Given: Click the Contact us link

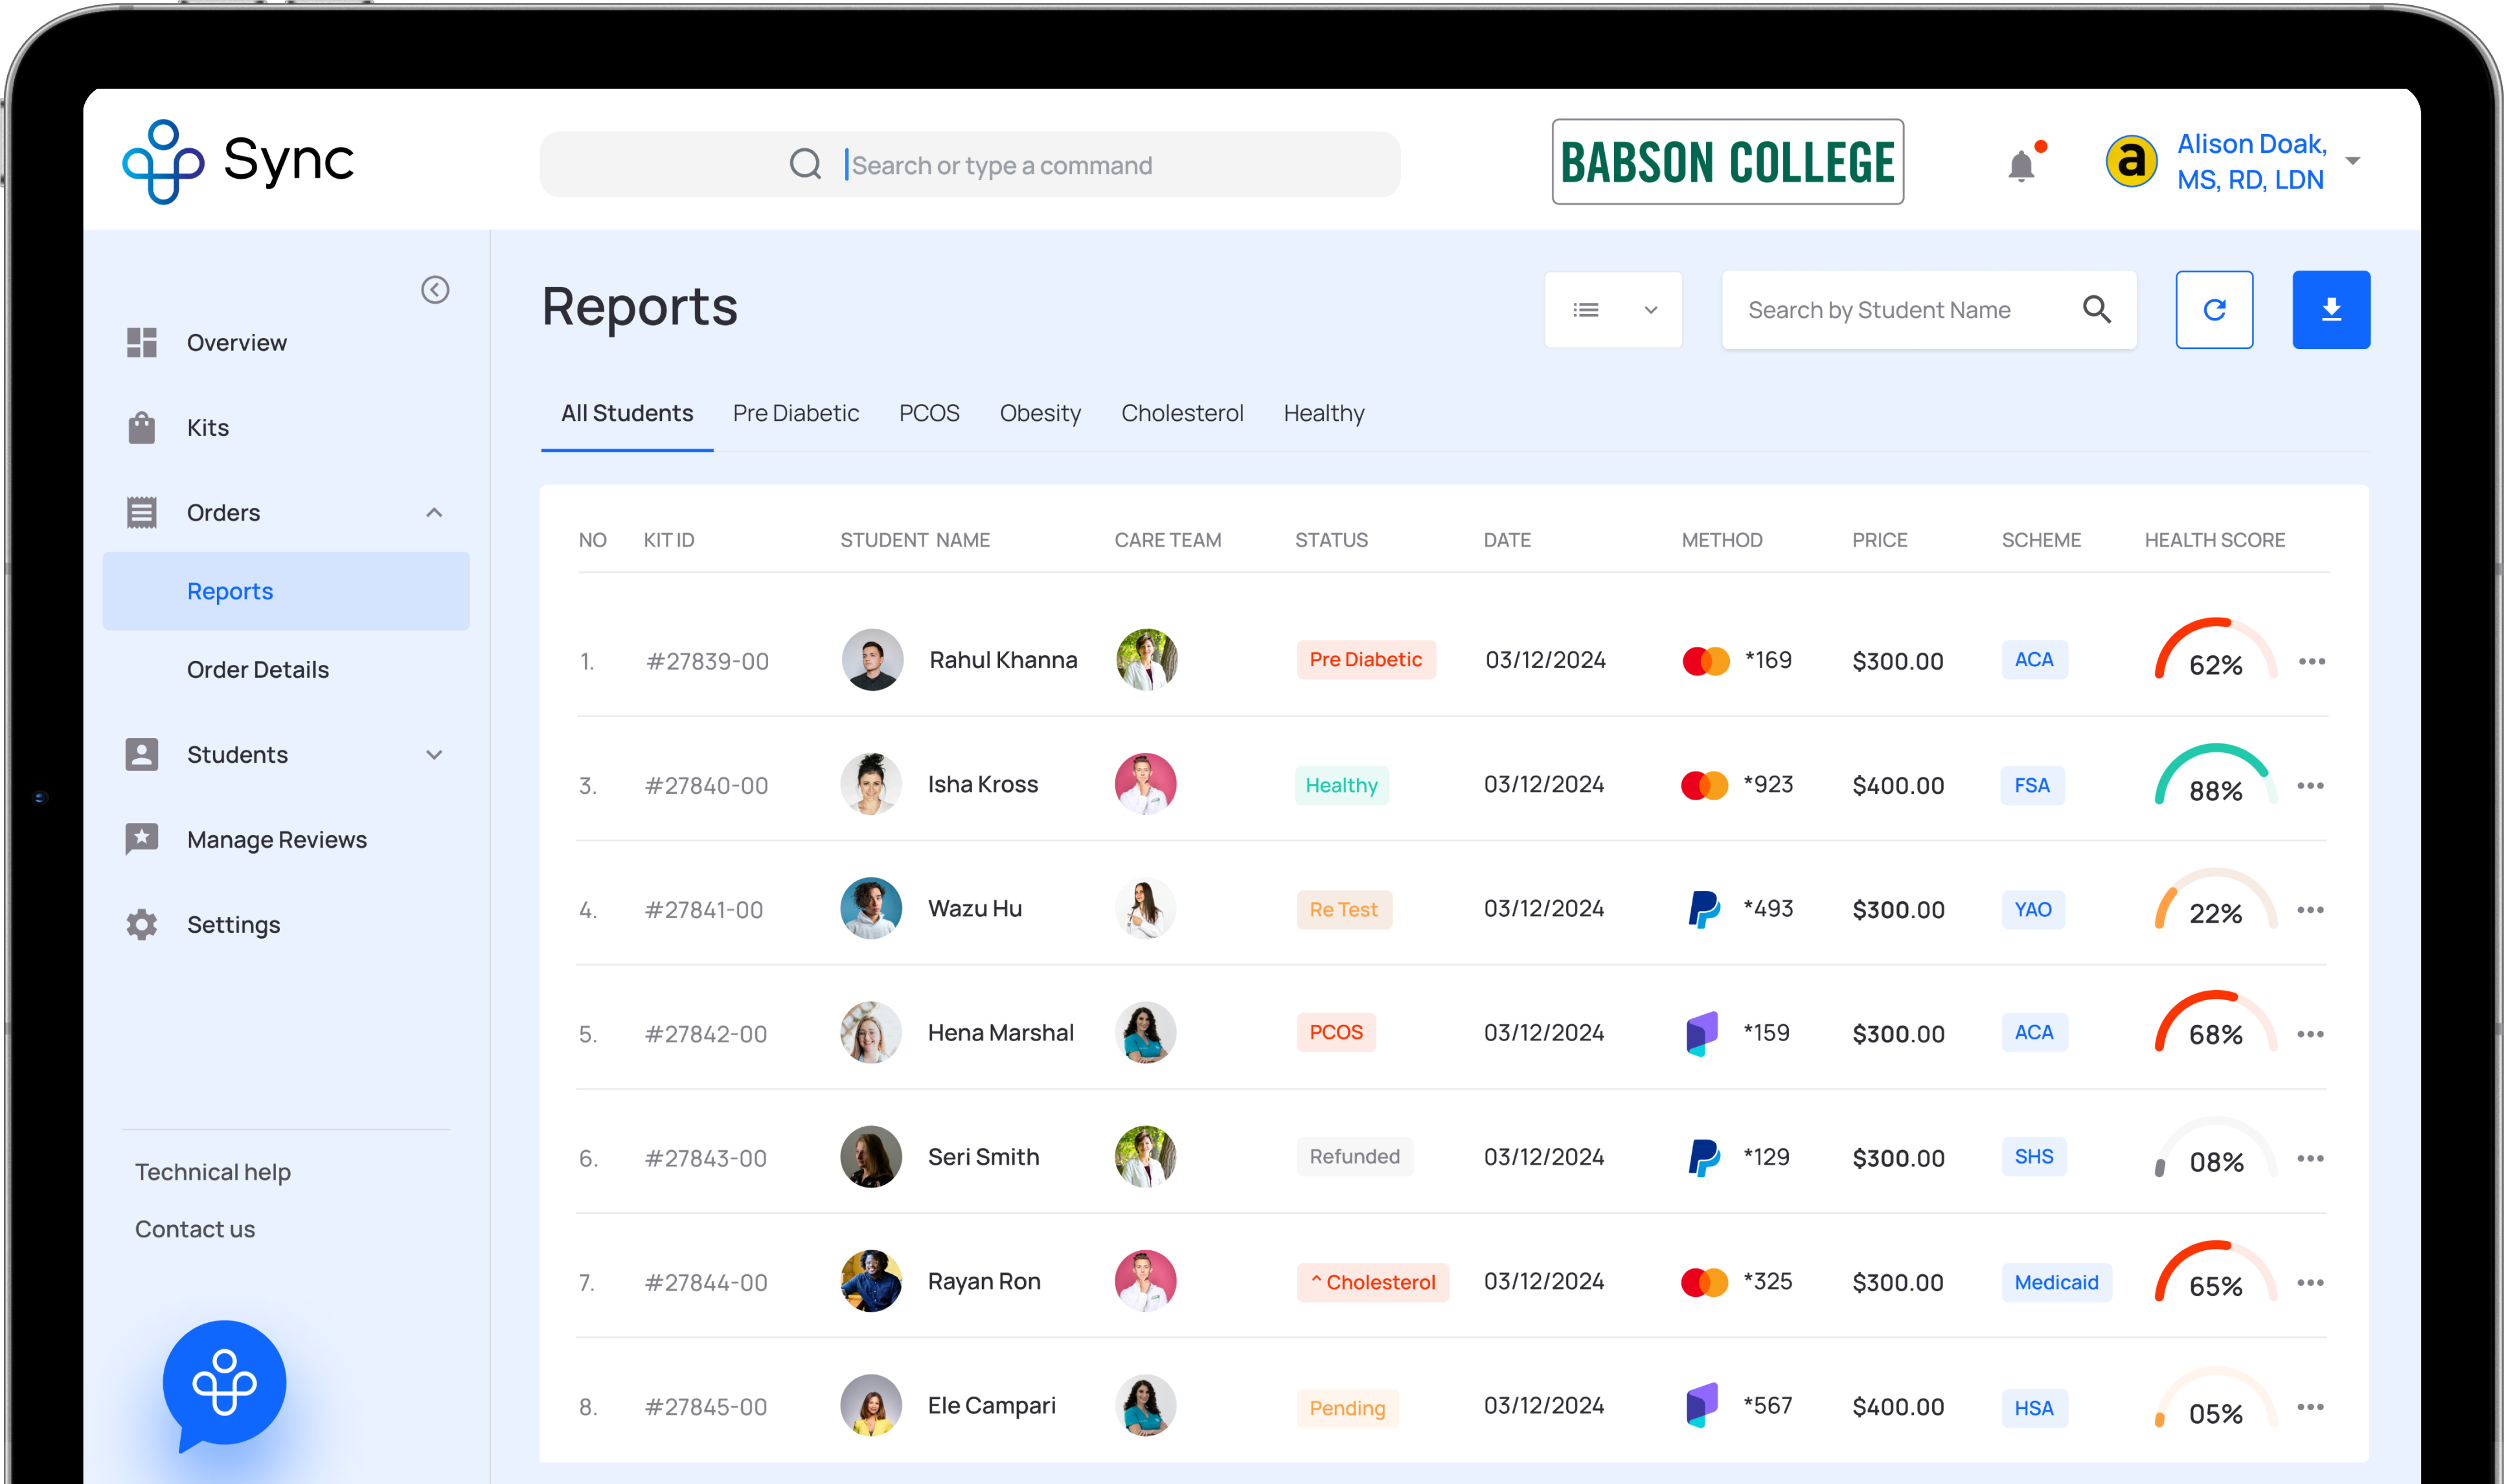Looking at the screenshot, I should [x=195, y=1229].
